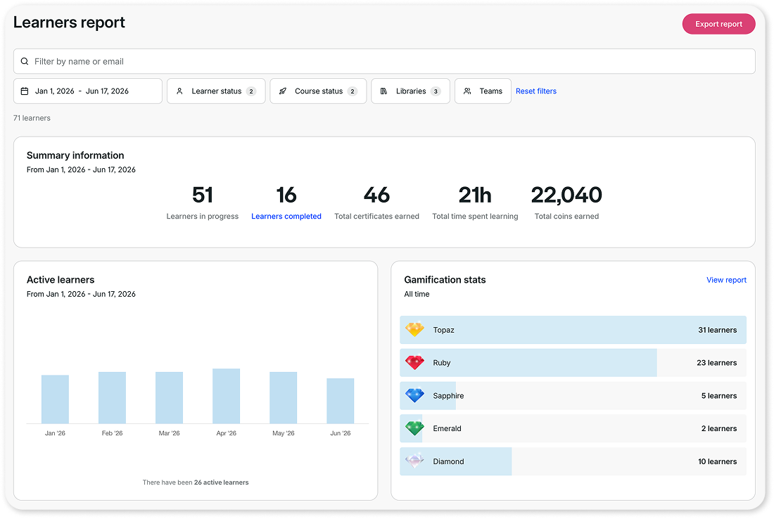
Task: Click the Gamification stats heading
Action: tap(445, 280)
